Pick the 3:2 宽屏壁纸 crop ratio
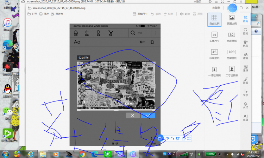This screenshot has width=264, height=158. coord(232,37)
